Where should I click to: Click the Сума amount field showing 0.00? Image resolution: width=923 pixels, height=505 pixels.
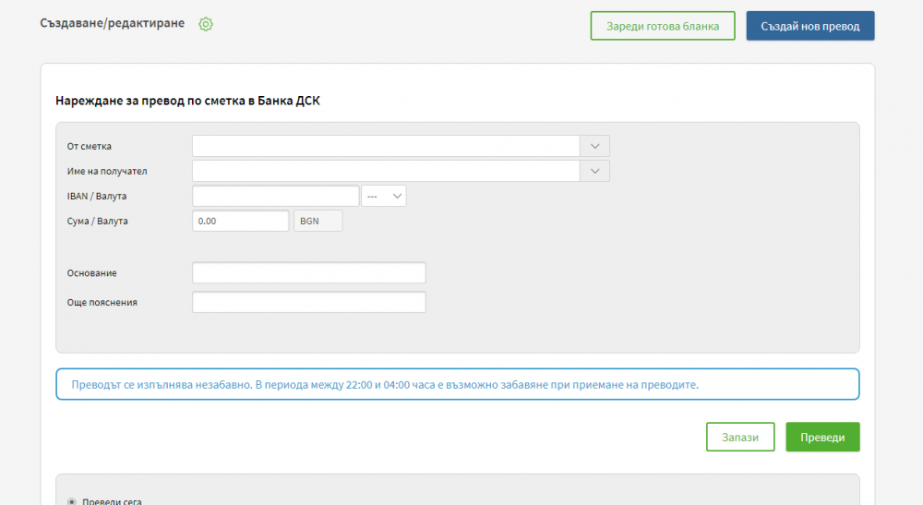coord(241,221)
